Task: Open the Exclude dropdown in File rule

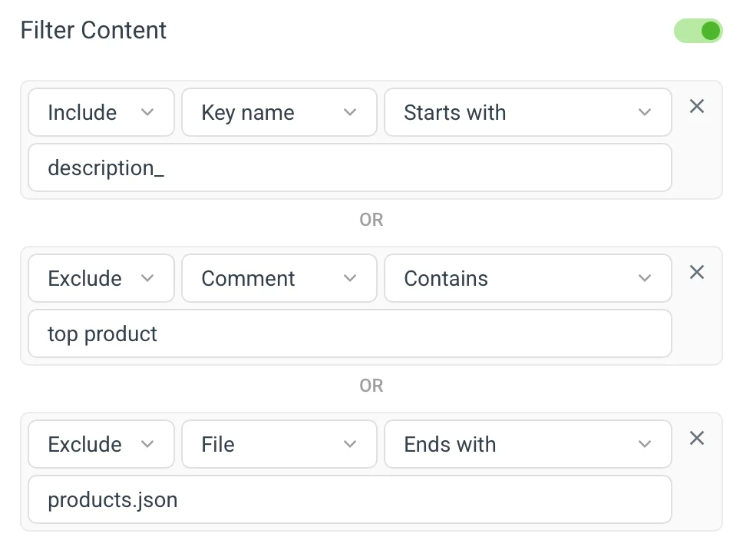Action: tap(101, 444)
